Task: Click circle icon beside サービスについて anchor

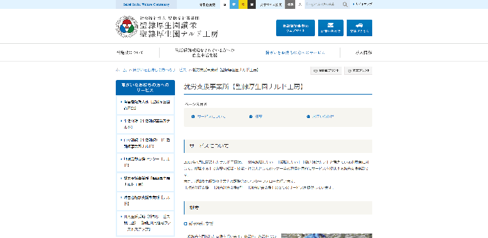Action: tap(193, 117)
